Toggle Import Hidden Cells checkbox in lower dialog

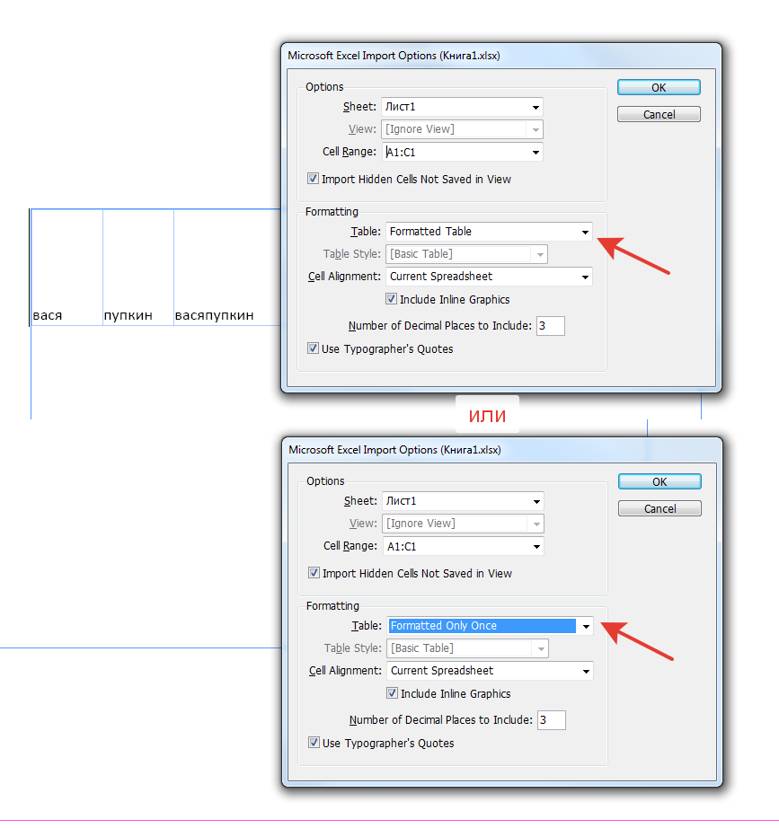point(314,573)
